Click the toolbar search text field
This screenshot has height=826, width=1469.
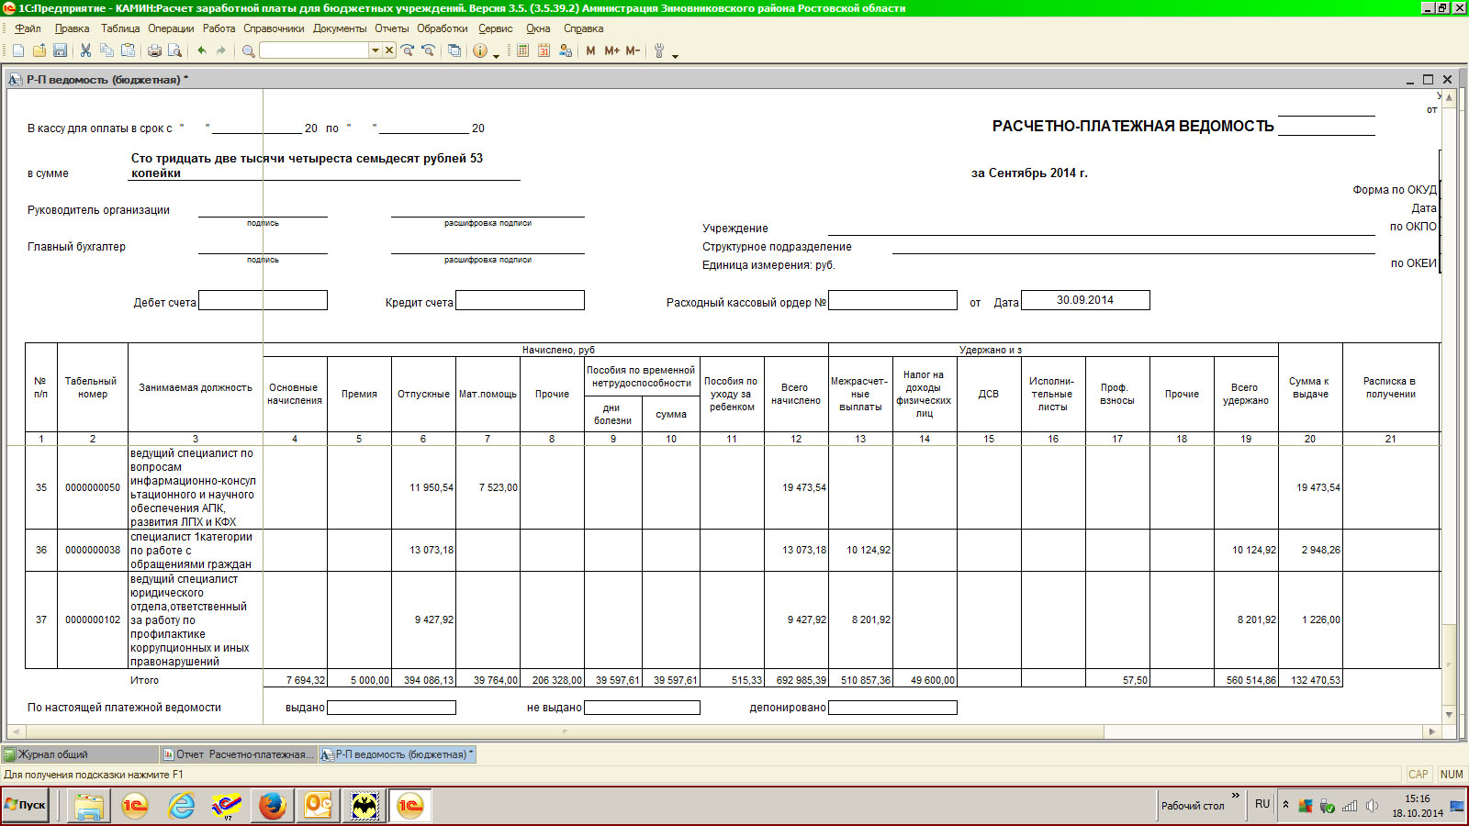coord(314,50)
